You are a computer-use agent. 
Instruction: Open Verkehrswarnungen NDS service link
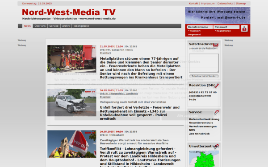point(203,128)
